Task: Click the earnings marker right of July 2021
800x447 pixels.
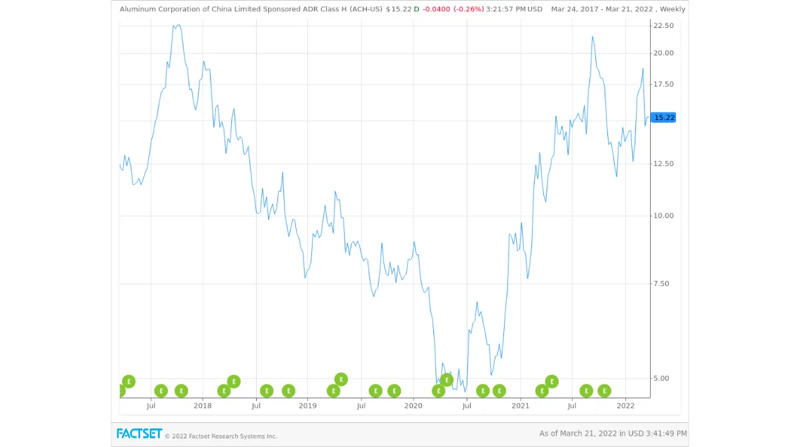Action: point(586,390)
